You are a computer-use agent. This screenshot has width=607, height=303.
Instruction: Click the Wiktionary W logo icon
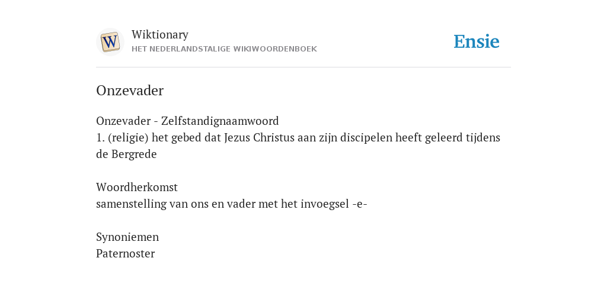click(110, 42)
